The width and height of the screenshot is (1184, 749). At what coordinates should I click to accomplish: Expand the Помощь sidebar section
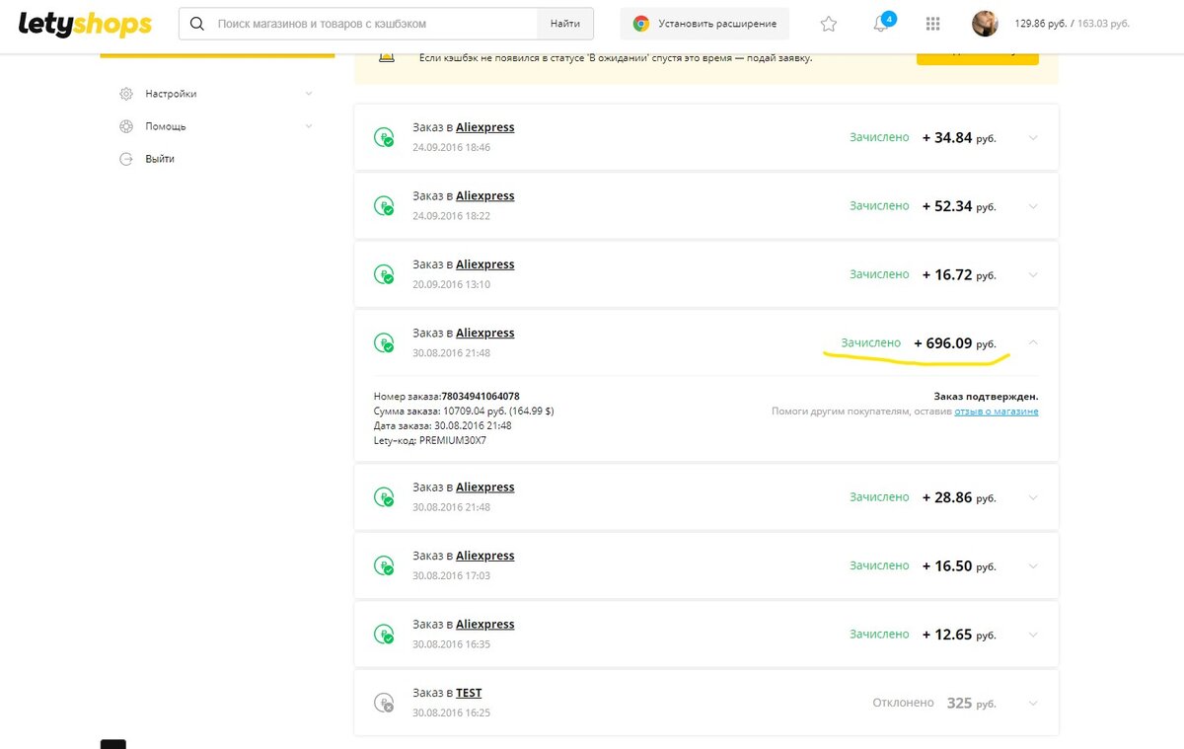point(309,126)
